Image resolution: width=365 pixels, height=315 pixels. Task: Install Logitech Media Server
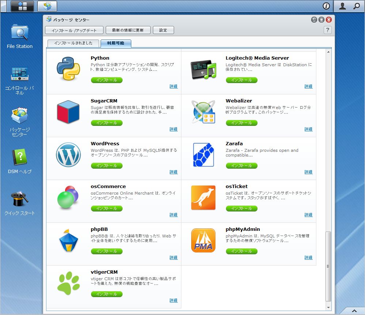[x=242, y=80]
